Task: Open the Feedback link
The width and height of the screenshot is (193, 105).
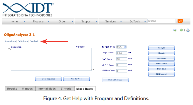Action: [x=34, y=41]
